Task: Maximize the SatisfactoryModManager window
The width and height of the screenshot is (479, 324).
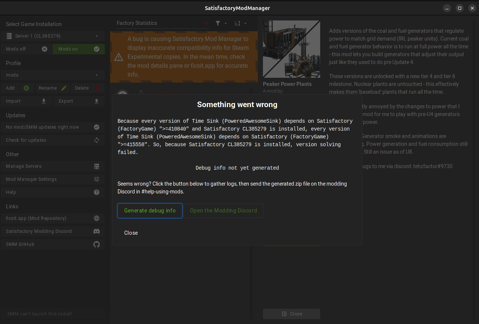Action: (x=460, y=8)
